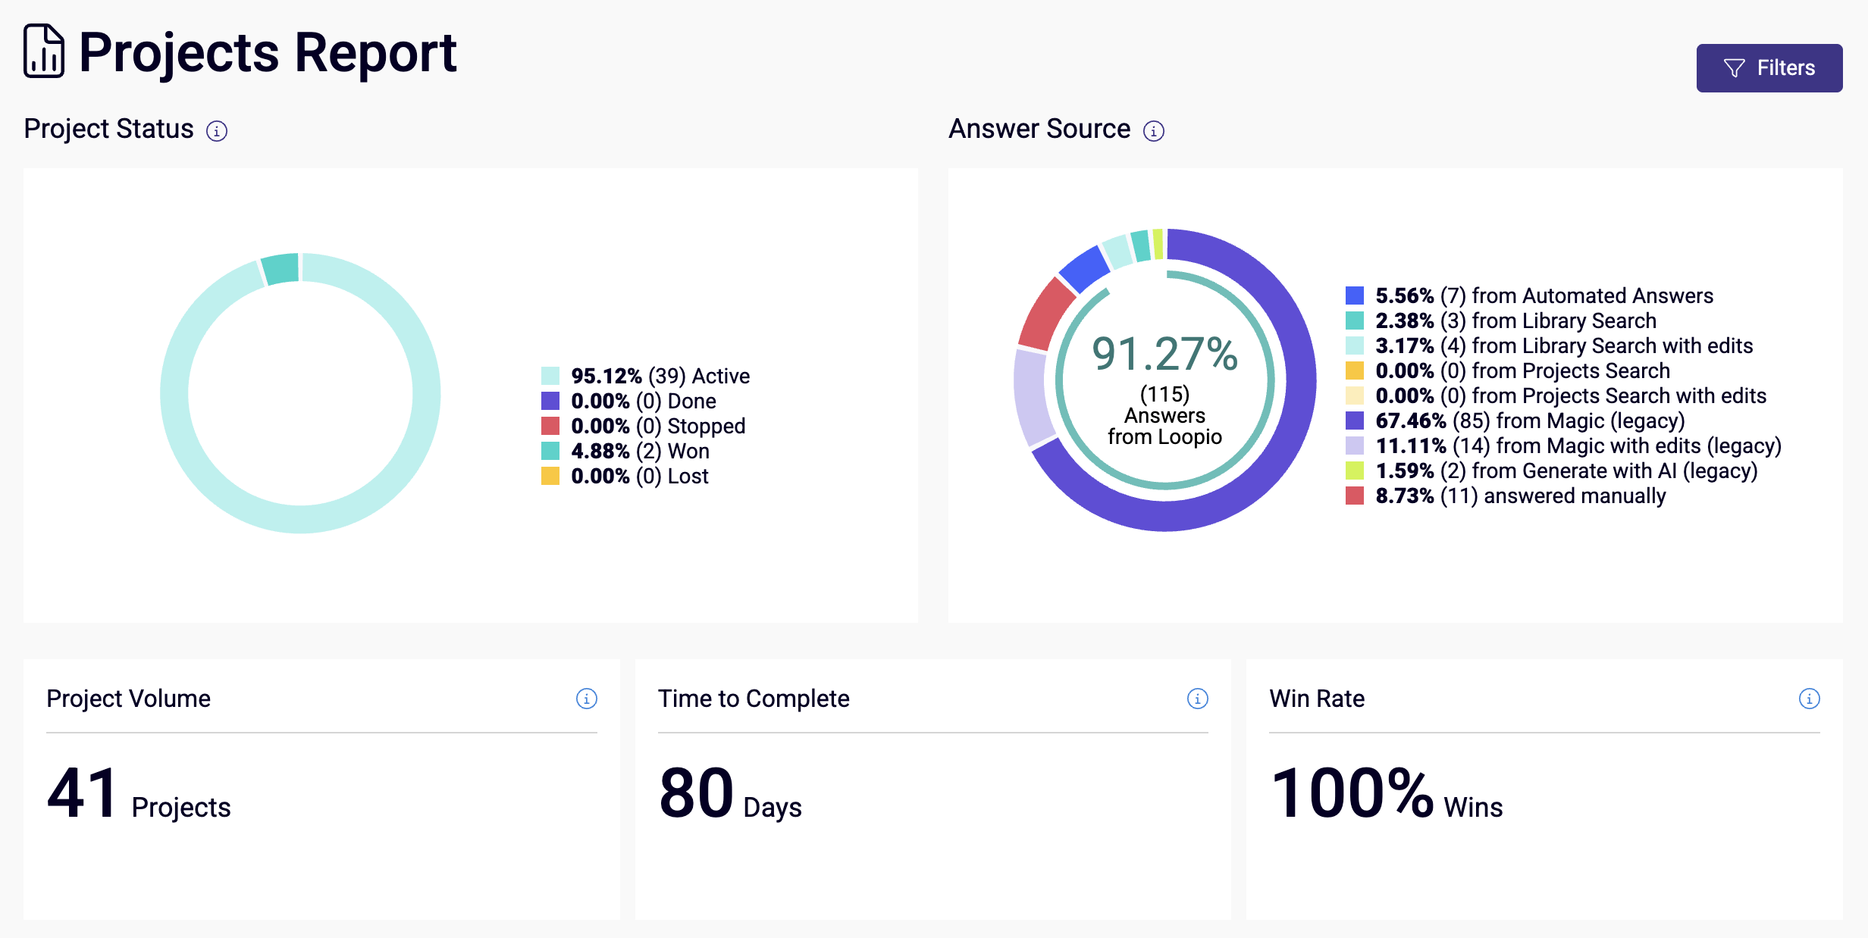The image size is (1868, 938).
Task: Click the Stopped legend color swatch
Action: pyautogui.click(x=550, y=426)
